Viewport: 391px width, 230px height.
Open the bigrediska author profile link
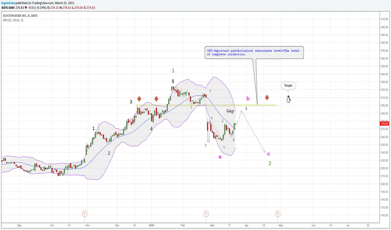[x=8, y=3]
